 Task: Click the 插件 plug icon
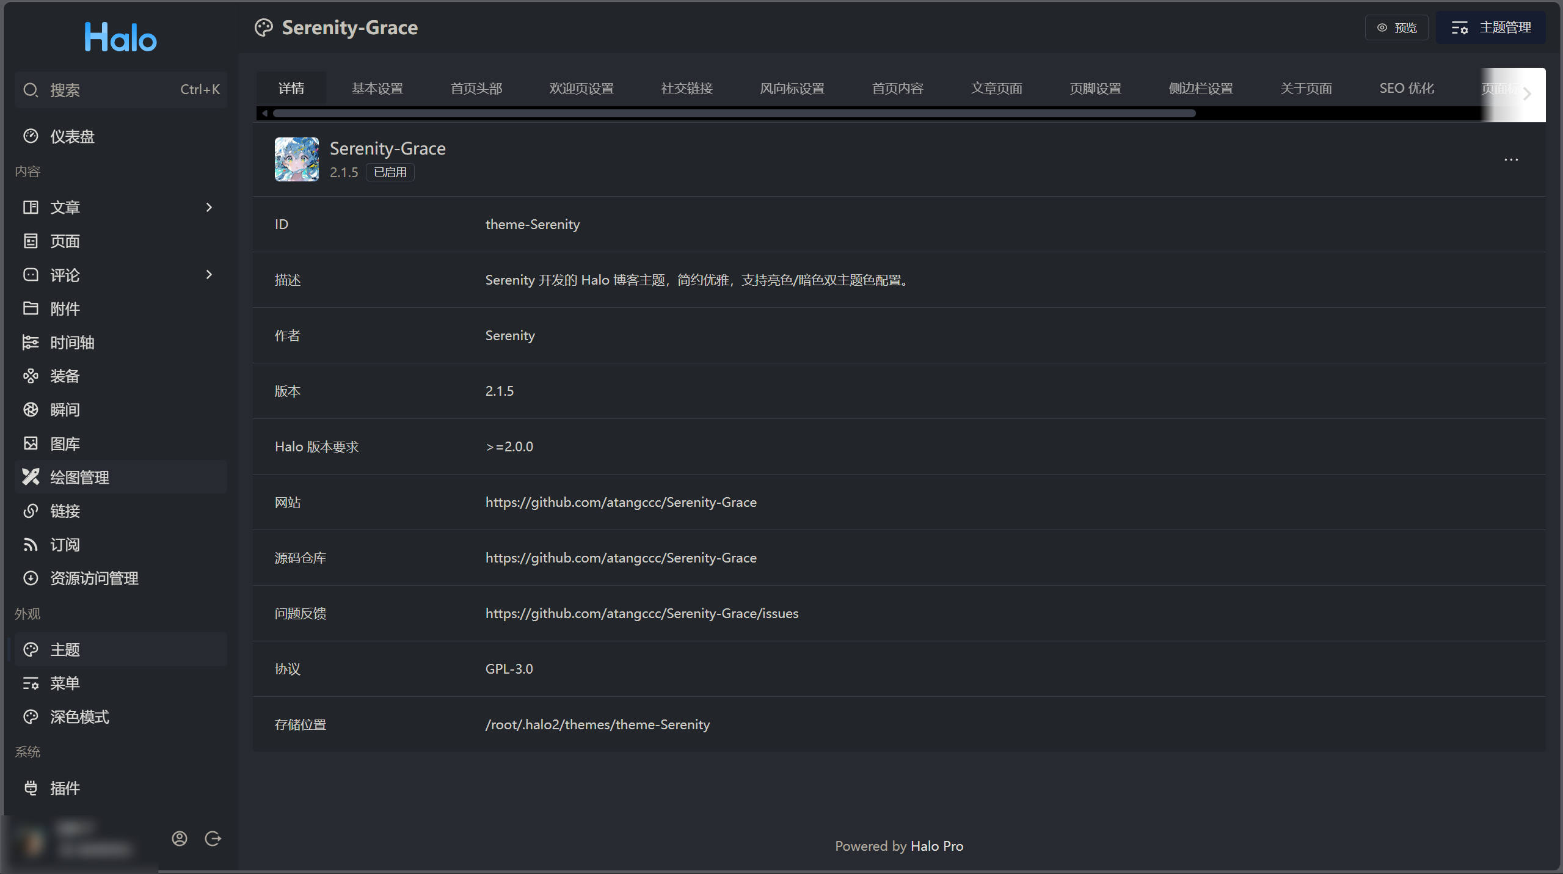click(x=31, y=788)
